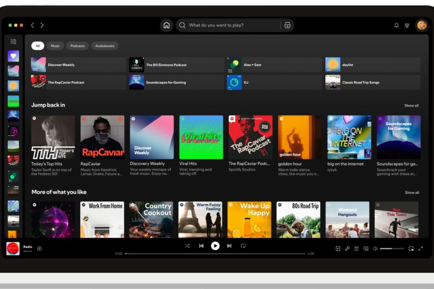The width and height of the screenshot is (434, 289).
Task: Add Radio track to library
Action: (39, 249)
